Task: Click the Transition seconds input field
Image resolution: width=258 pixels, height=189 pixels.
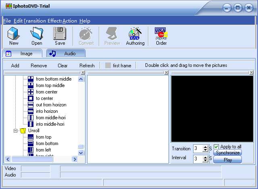Action: coord(198,149)
